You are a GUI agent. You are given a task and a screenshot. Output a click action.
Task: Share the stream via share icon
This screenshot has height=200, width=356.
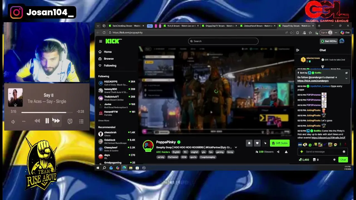(x=278, y=152)
